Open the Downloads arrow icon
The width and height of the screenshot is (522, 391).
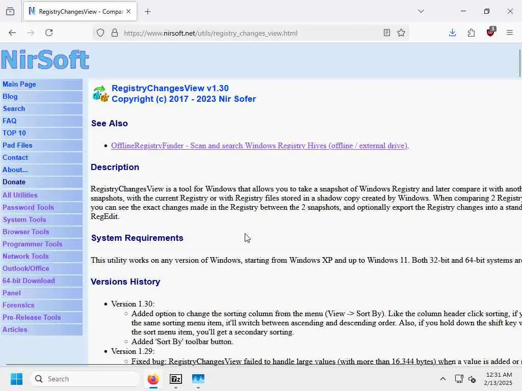(x=453, y=33)
